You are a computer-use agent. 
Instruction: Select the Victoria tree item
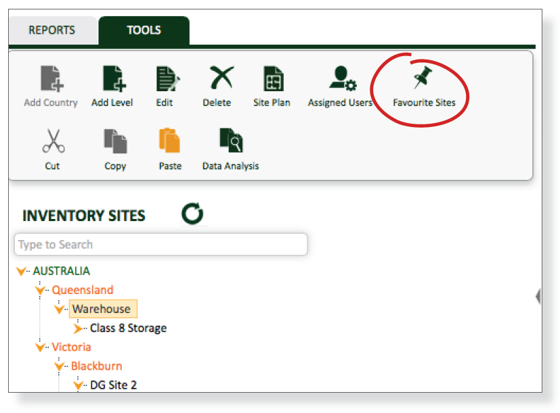tap(71, 347)
